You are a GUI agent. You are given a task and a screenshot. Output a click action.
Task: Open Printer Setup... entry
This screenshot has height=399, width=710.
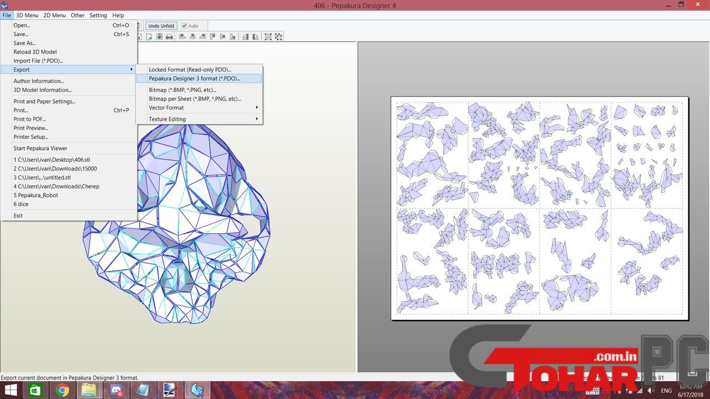(x=69, y=137)
